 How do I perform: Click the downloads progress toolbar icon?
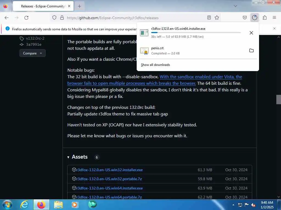(255, 17)
